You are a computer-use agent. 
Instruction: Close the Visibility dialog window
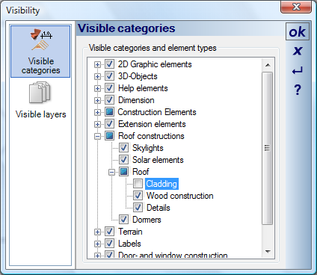click(x=296, y=7)
